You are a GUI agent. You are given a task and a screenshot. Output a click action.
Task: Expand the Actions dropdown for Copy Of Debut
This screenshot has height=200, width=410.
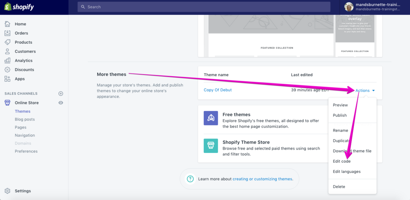tap(365, 91)
